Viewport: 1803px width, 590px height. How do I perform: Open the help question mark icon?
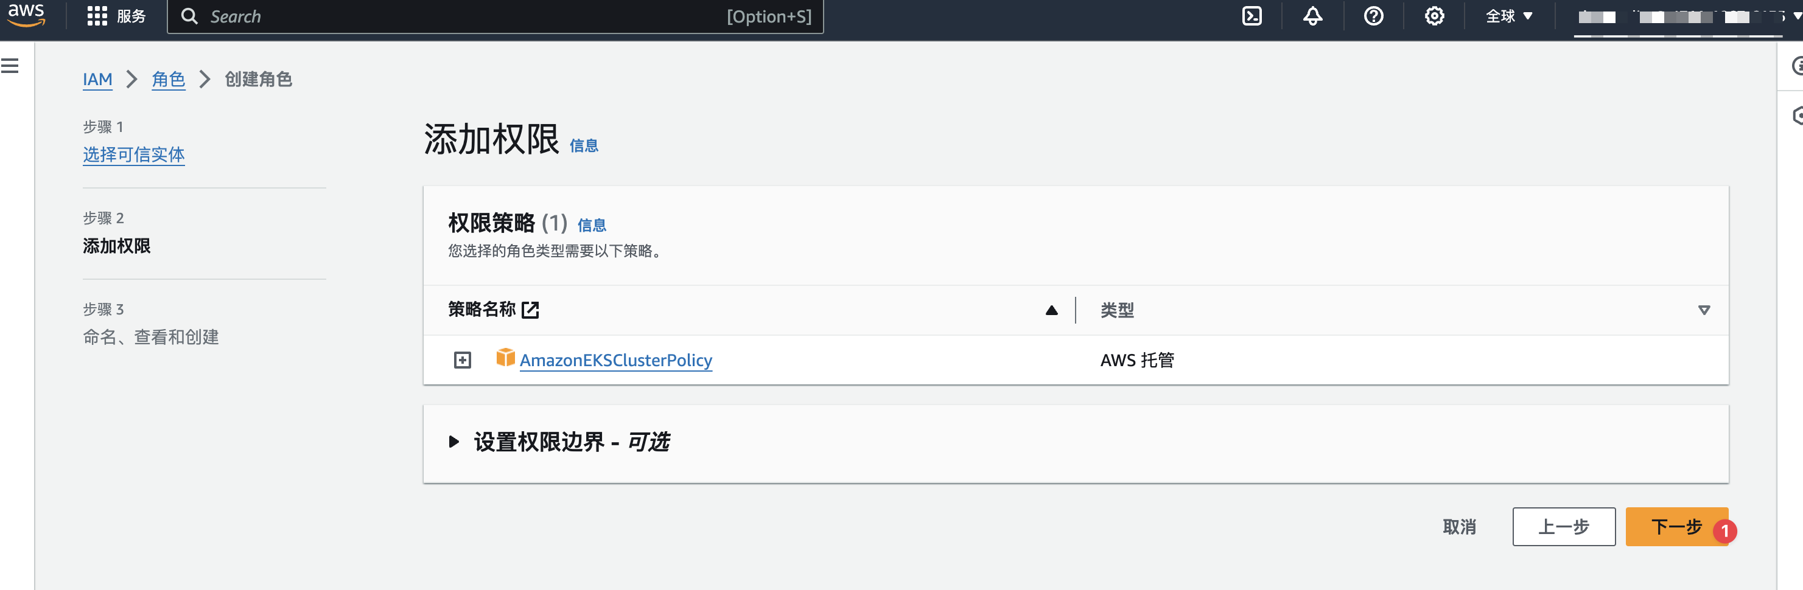point(1373,16)
